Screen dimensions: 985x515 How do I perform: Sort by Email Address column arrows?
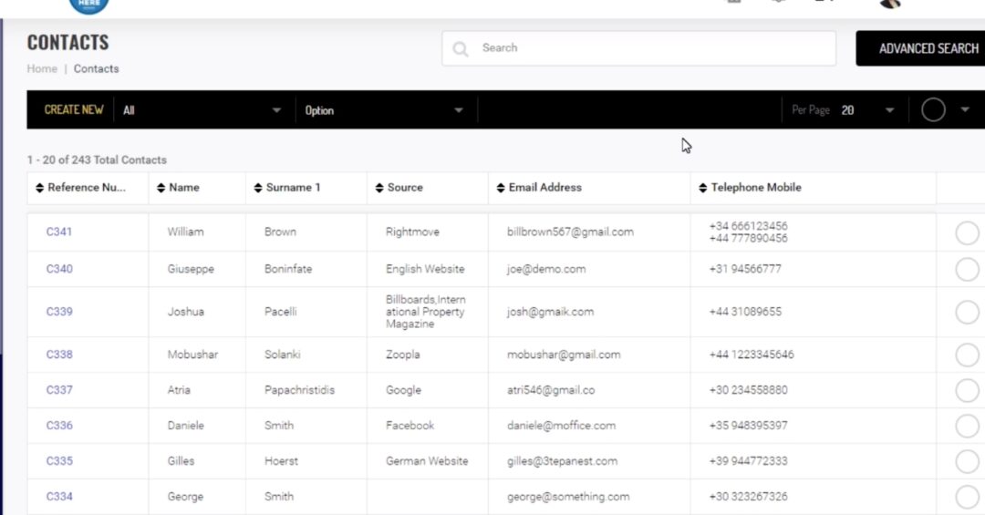pyautogui.click(x=501, y=188)
